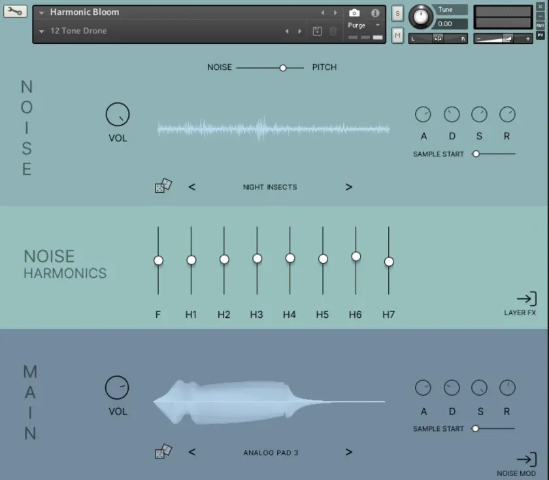
Task: Delete the snapshot with the trash icon
Action: [x=333, y=31]
